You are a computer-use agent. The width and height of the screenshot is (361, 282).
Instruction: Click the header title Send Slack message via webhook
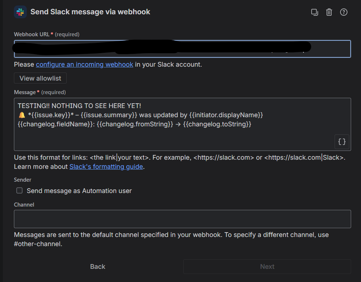coord(90,12)
